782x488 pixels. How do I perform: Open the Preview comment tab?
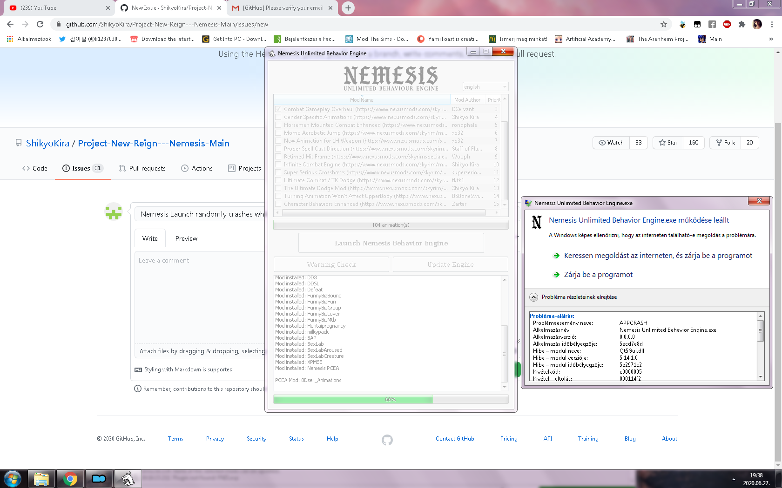pos(186,238)
